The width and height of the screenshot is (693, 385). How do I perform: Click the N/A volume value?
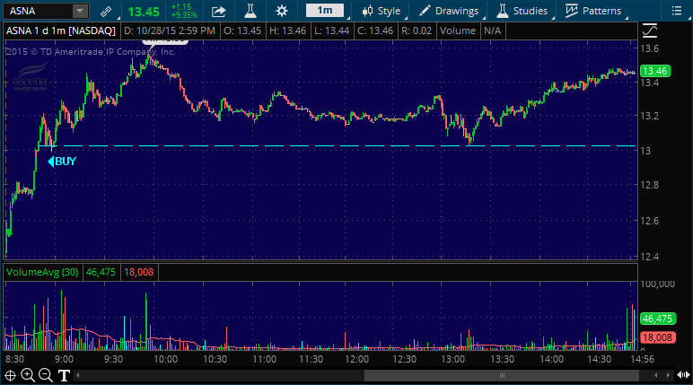click(492, 31)
